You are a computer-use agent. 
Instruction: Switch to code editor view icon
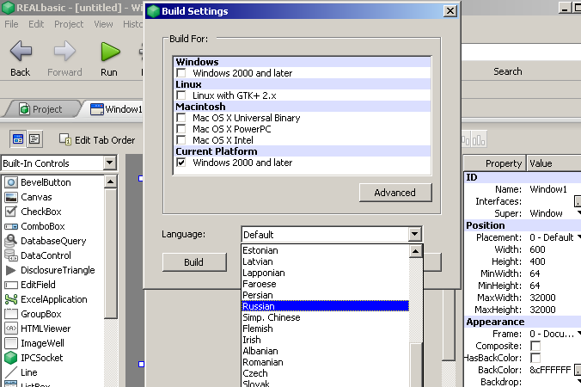pyautogui.click(x=34, y=139)
